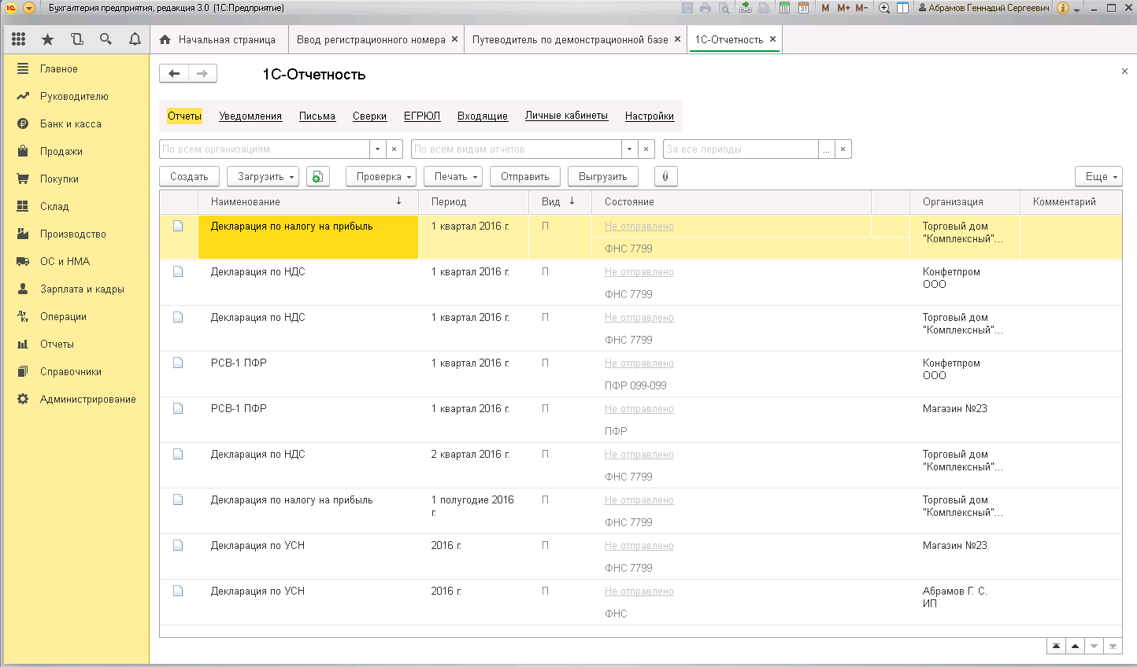Click the Выгрузить button
1137x667 pixels.
coord(603,177)
